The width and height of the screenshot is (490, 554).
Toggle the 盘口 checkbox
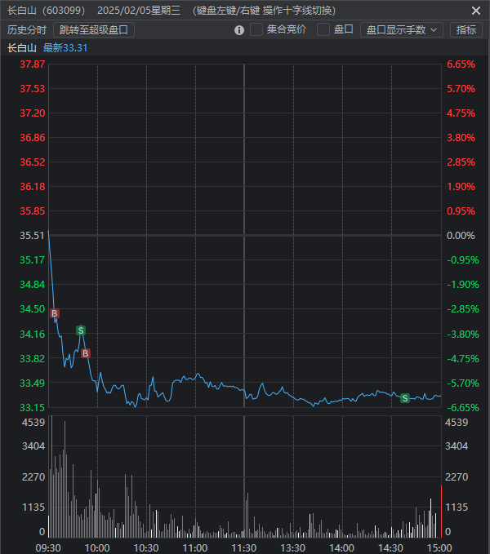pyautogui.click(x=323, y=30)
